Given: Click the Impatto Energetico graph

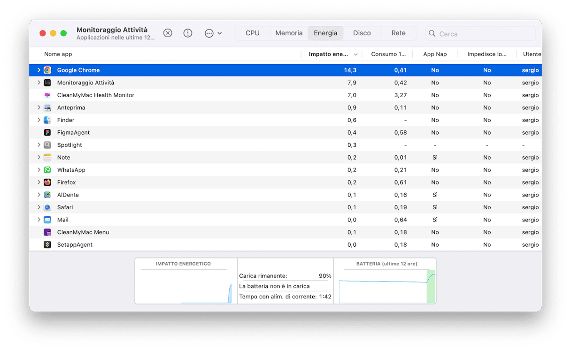Looking at the screenshot, I should 186,281.
